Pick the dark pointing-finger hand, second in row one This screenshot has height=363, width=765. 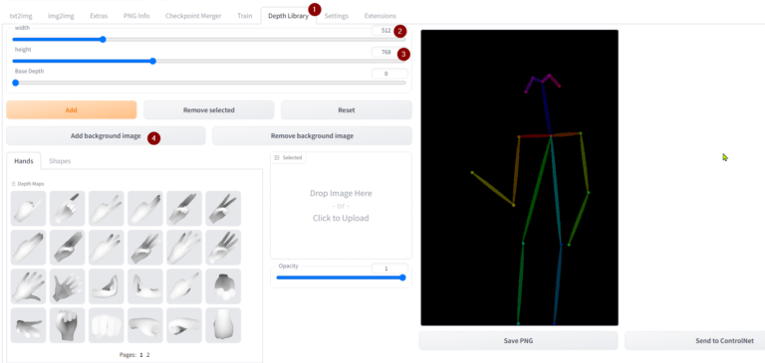68,209
